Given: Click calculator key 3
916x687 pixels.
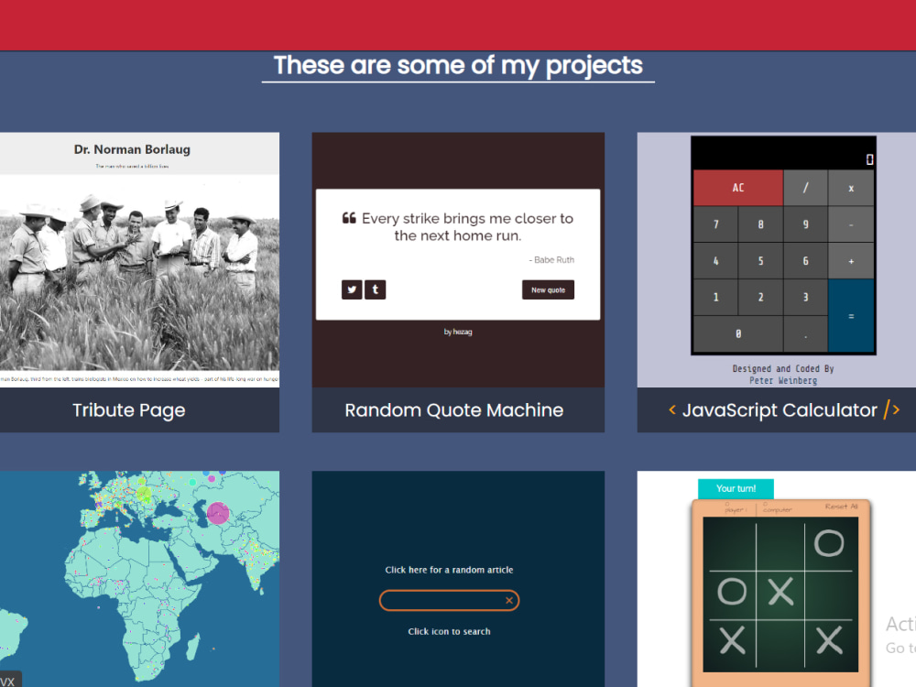Looking at the screenshot, I should point(805,298).
